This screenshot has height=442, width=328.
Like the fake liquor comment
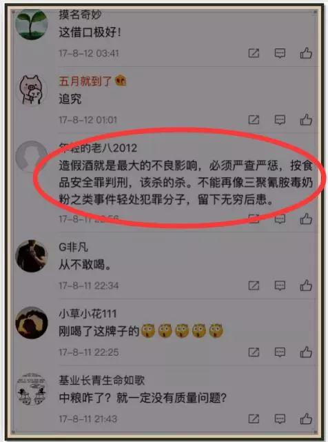(306, 219)
